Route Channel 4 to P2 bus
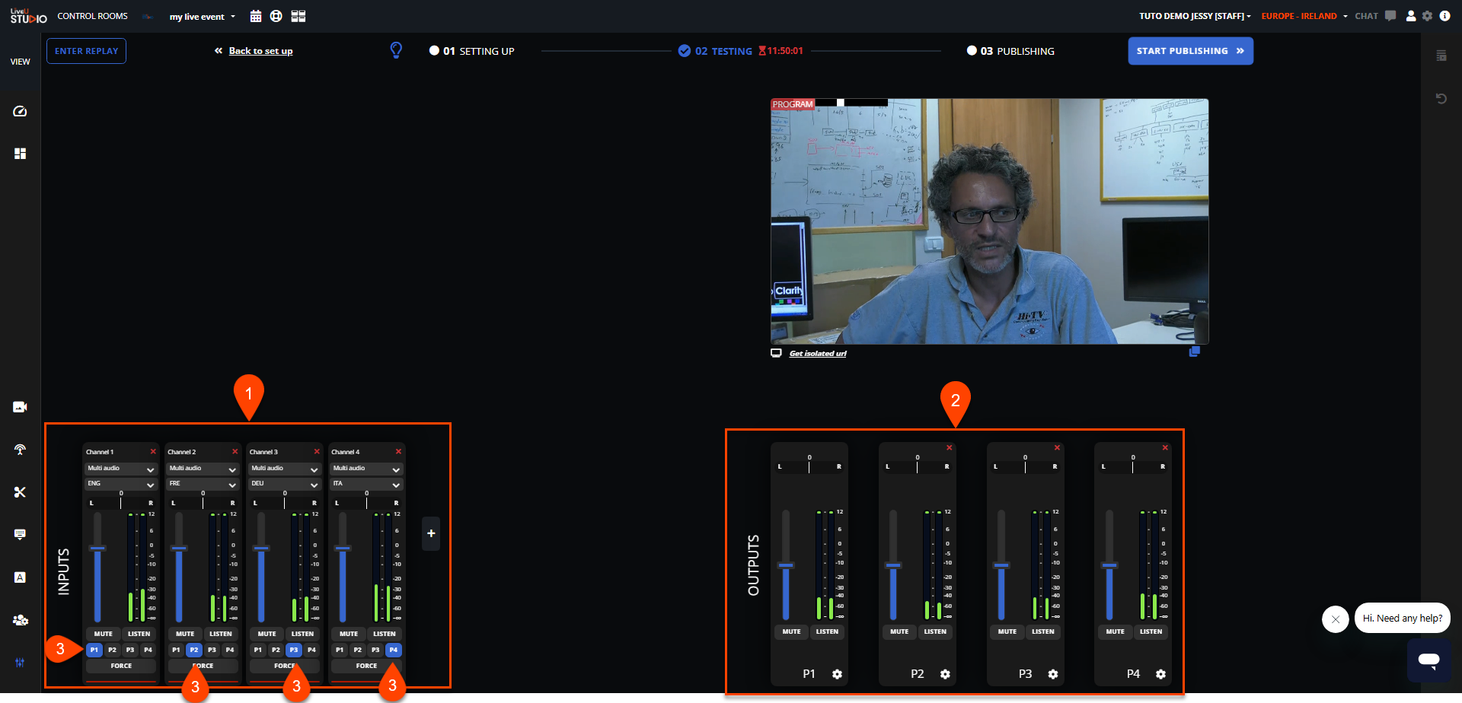Viewport: 1462px width, 703px height. coord(357,650)
